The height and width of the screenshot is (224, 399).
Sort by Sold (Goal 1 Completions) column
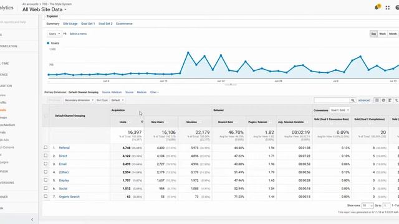pos(370,119)
